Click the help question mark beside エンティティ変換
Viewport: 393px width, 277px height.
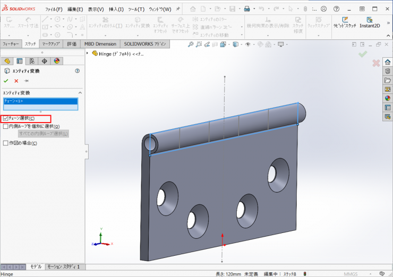pos(78,71)
